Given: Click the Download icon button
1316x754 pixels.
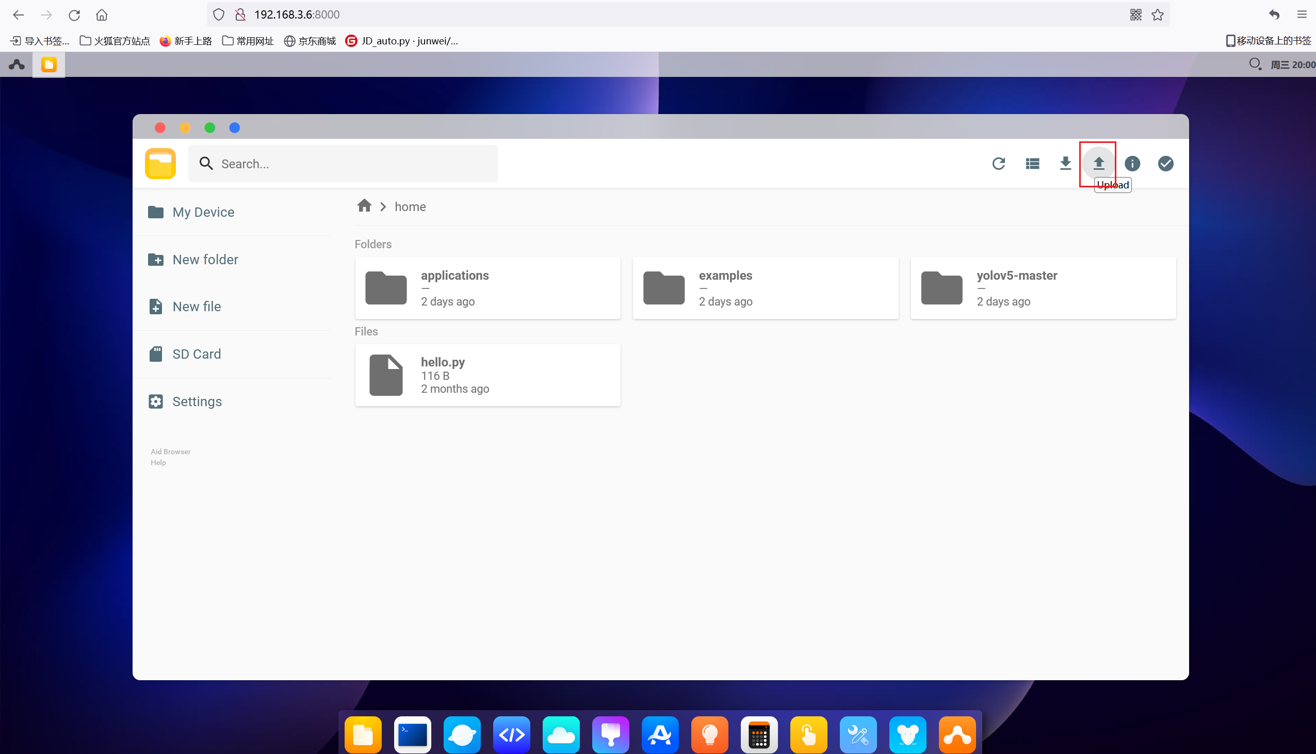Looking at the screenshot, I should [x=1066, y=163].
